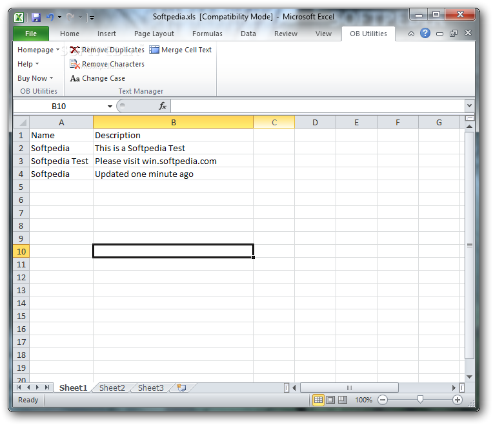Select the Sheet3 worksheet tab
493x425 pixels.
(150, 388)
